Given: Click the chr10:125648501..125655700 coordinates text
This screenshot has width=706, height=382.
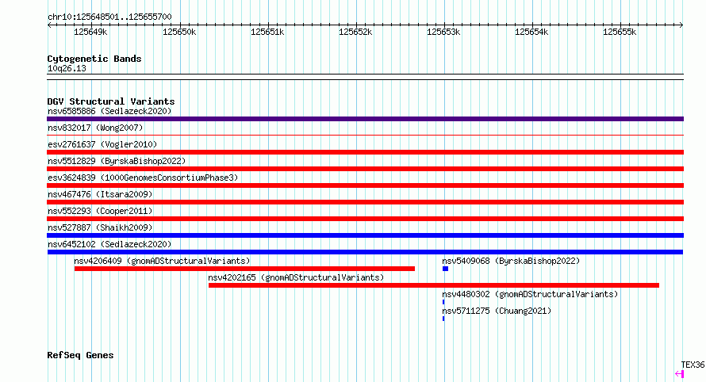Looking at the screenshot, I should point(109,17).
